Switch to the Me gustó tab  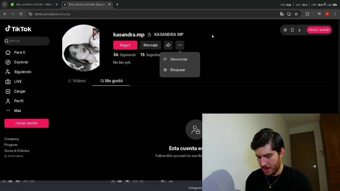pos(111,81)
